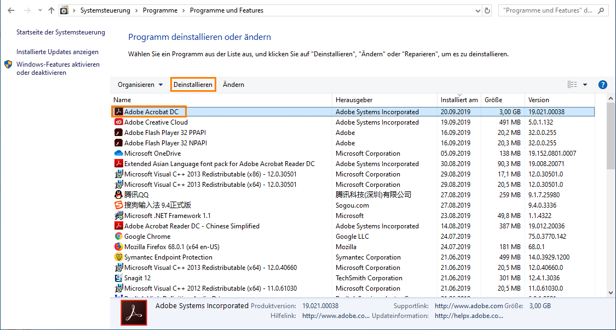Click the view layout icon in toolbar
616x330 pixels.
(x=572, y=85)
